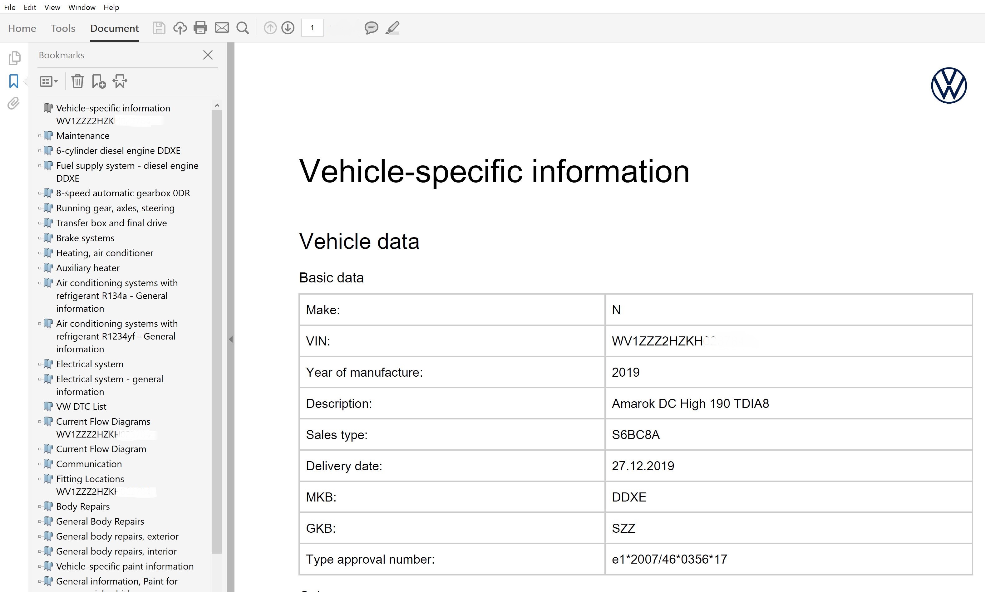Click the page number input field
The image size is (985, 592).
pos(312,28)
